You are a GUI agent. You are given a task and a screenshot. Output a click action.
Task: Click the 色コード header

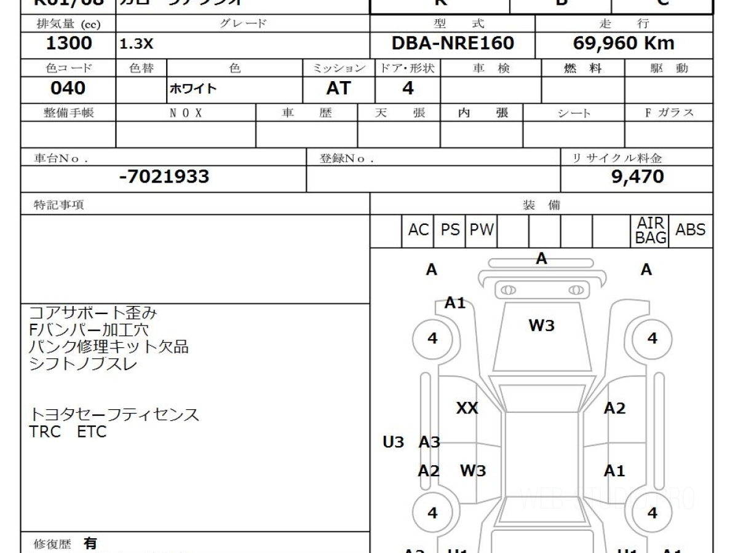tap(68, 68)
